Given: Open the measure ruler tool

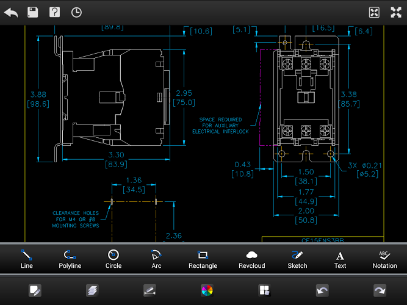Looking at the screenshot, I should 149,290.
